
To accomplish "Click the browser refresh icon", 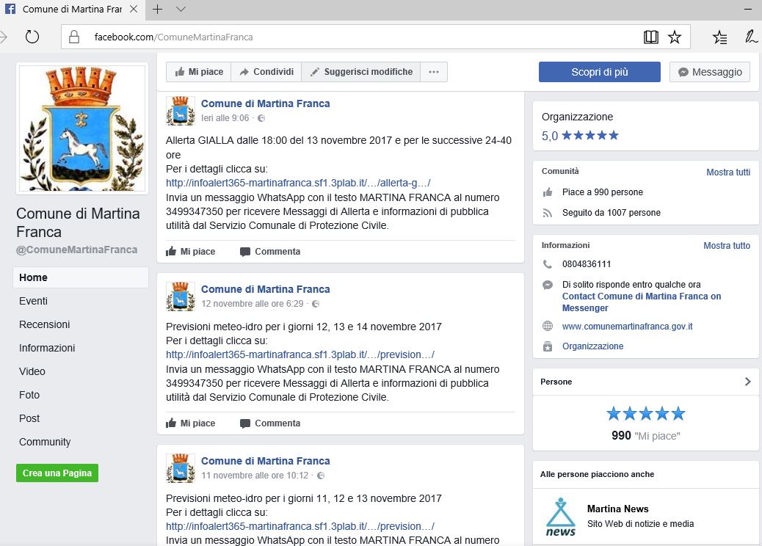I will [32, 37].
